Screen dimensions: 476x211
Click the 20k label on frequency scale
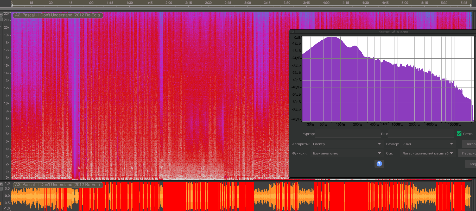click(7, 27)
